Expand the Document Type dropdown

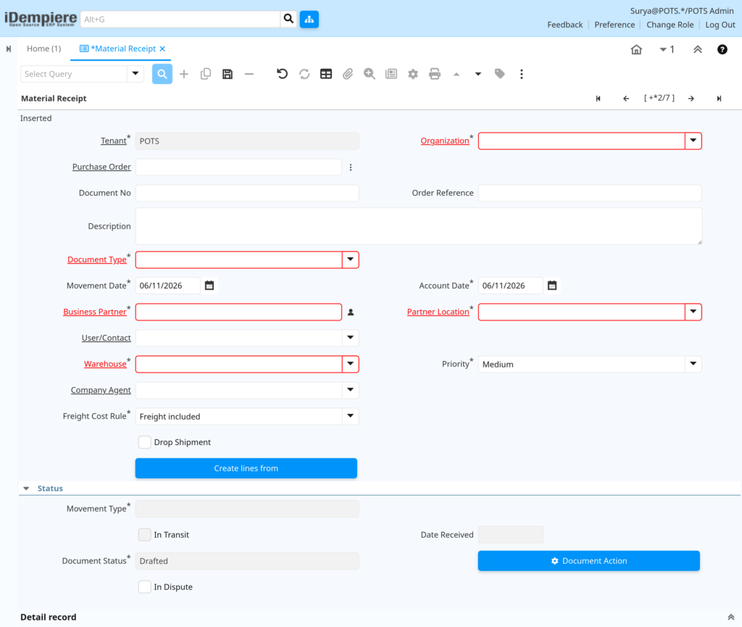click(350, 259)
